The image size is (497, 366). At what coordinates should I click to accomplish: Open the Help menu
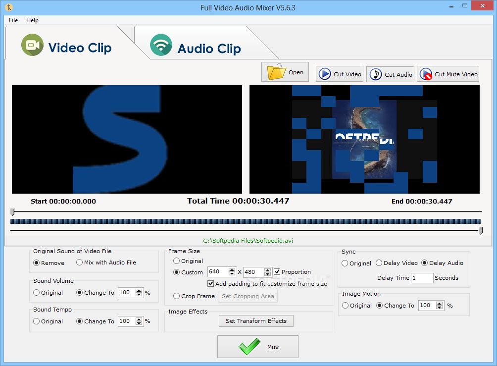[x=32, y=20]
